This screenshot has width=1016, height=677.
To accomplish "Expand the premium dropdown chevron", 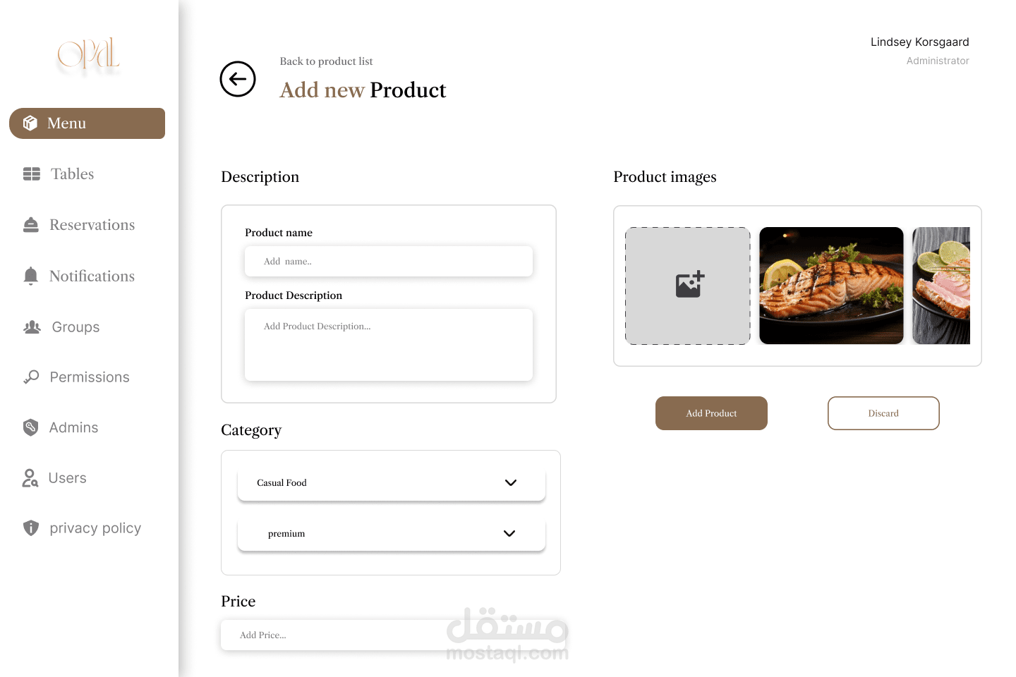I will [x=509, y=533].
